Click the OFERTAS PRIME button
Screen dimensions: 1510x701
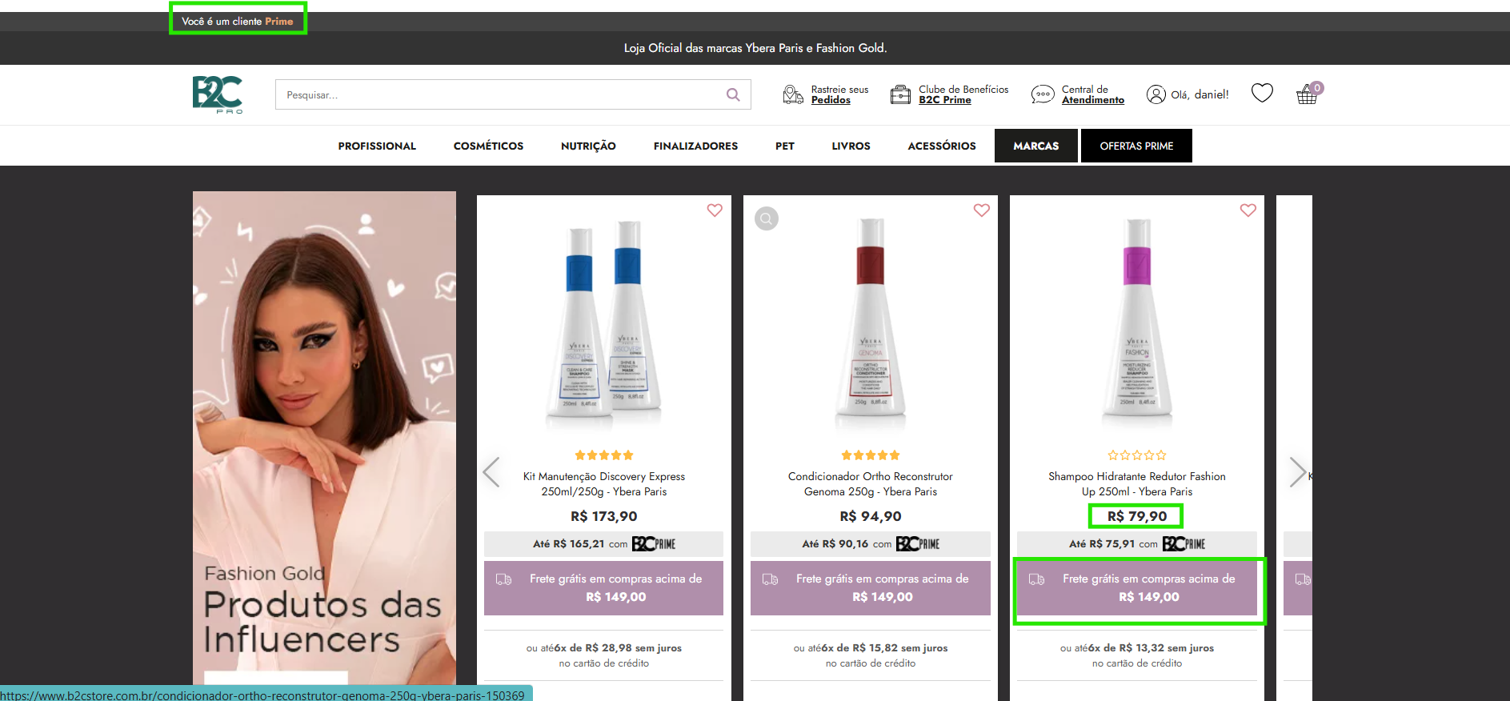tap(1136, 146)
